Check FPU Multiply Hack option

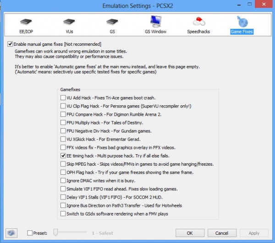click(63, 123)
